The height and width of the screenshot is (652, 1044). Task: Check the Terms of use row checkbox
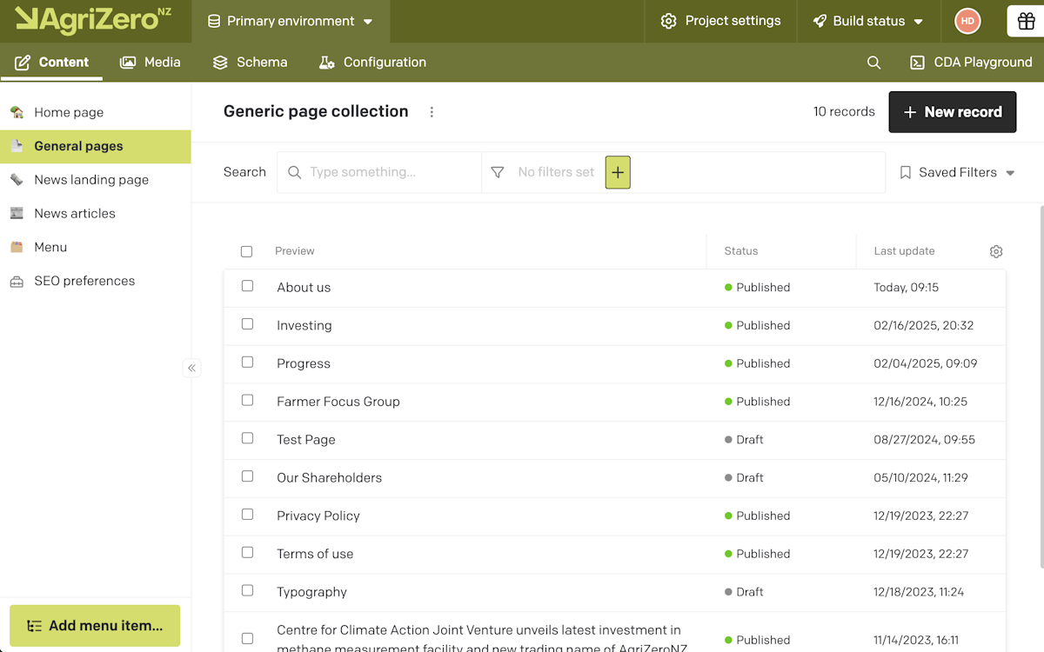pos(247,552)
